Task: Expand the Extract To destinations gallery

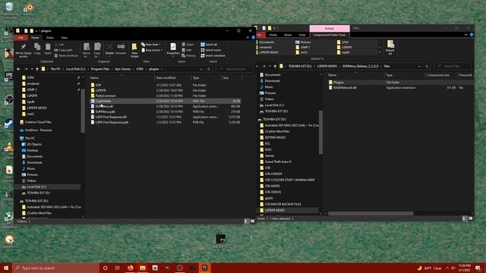Action: 380,52
